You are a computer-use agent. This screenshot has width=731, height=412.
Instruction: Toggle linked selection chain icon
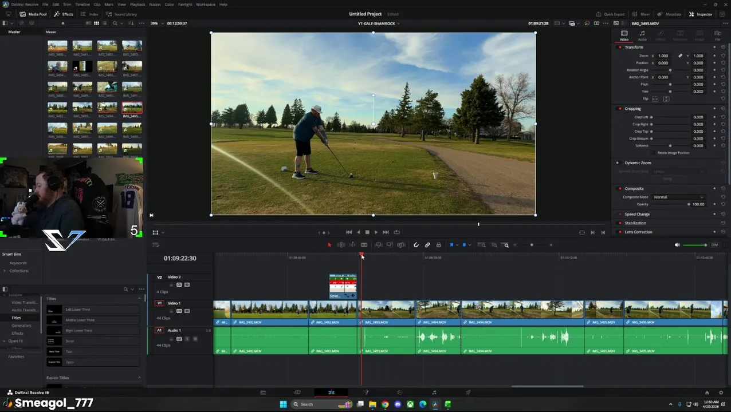[427, 245]
